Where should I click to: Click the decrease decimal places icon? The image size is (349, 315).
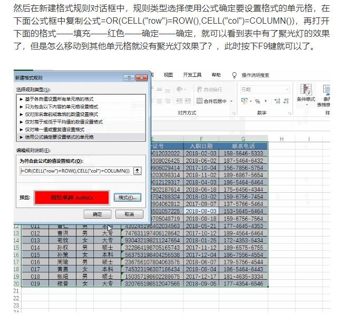[x=286, y=101]
